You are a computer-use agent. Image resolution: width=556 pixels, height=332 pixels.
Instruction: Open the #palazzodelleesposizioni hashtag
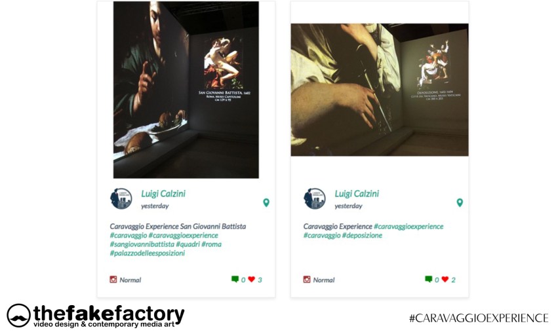(147, 253)
